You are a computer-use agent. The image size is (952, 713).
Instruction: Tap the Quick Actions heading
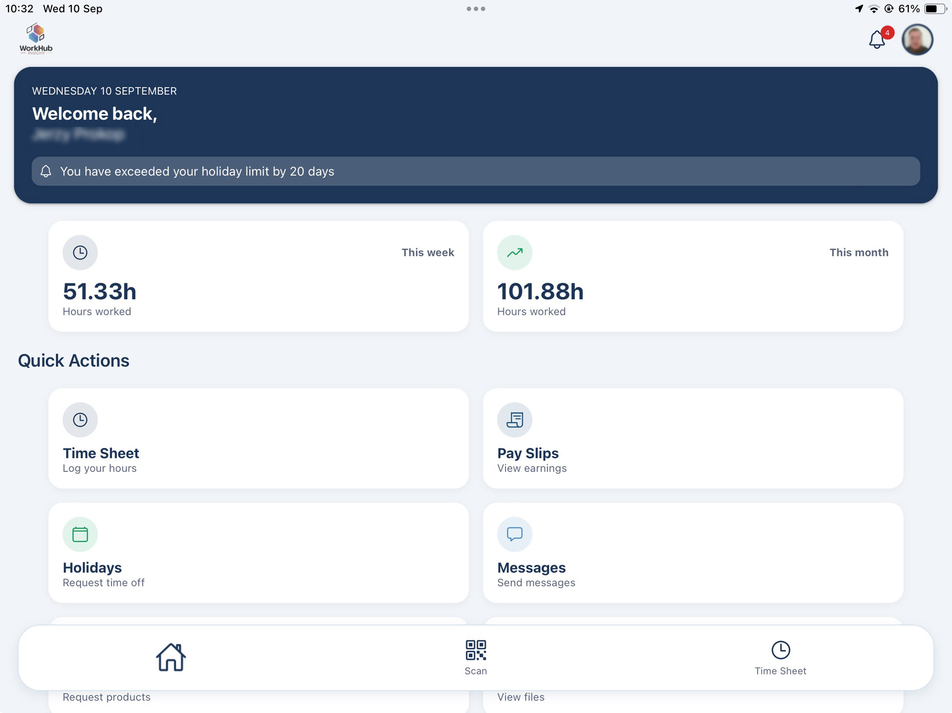[x=74, y=360]
